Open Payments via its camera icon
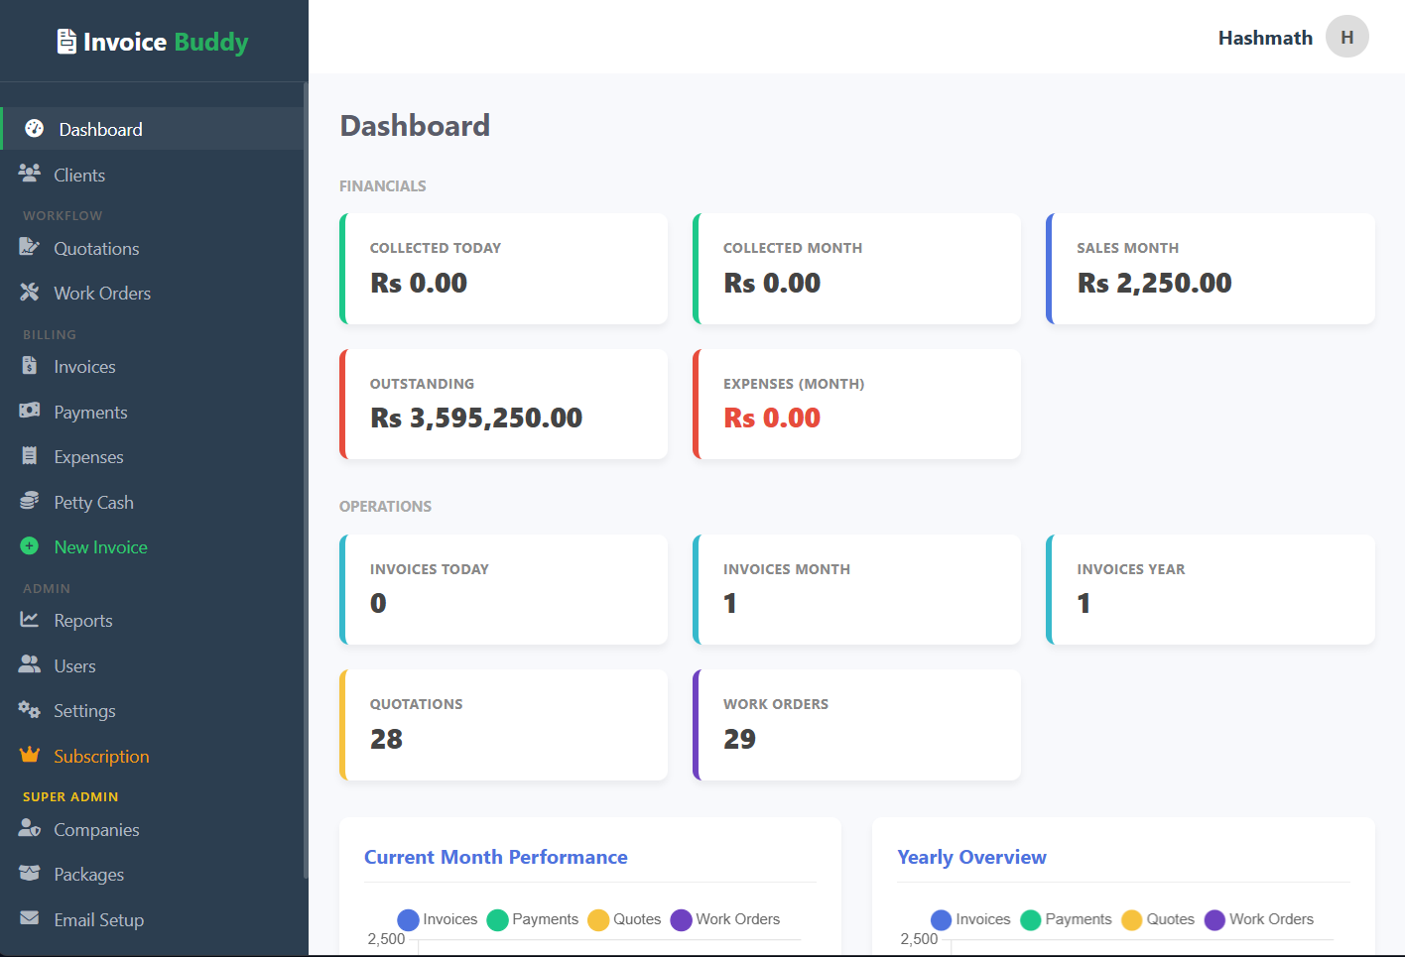The width and height of the screenshot is (1405, 957). tap(31, 411)
